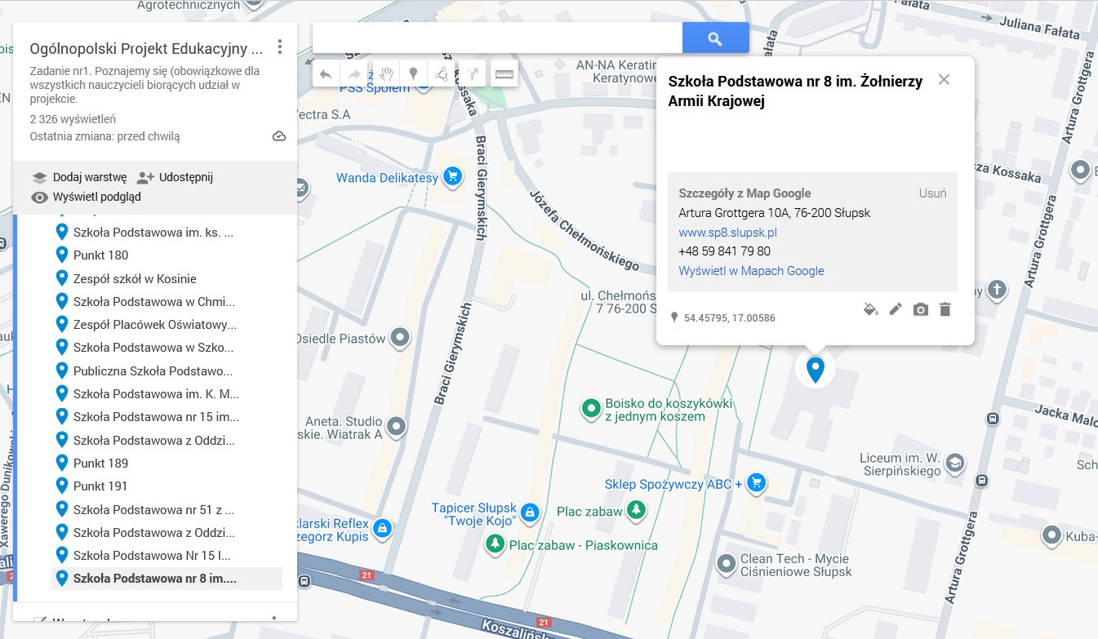Choose the add marker tool
The height and width of the screenshot is (639, 1098).
click(x=413, y=74)
